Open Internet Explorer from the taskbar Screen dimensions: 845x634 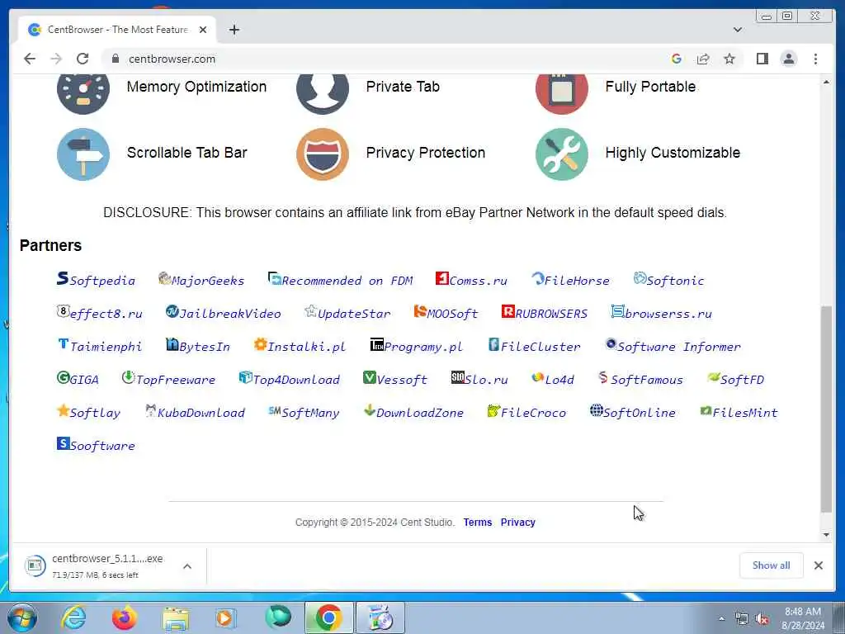click(73, 617)
